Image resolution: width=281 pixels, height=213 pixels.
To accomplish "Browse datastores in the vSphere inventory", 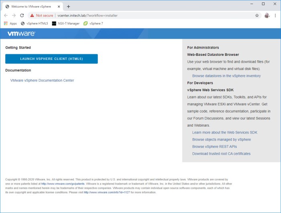I will click(226, 76).
